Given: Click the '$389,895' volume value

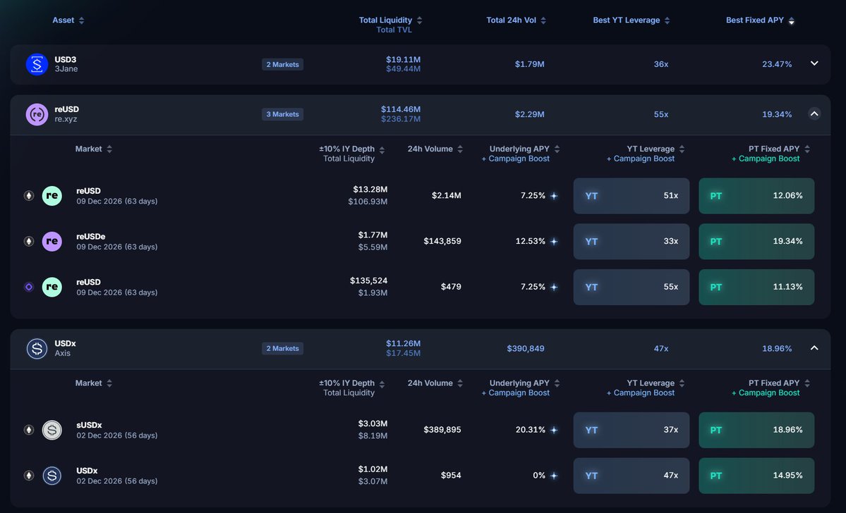Looking at the screenshot, I should (x=442, y=430).
